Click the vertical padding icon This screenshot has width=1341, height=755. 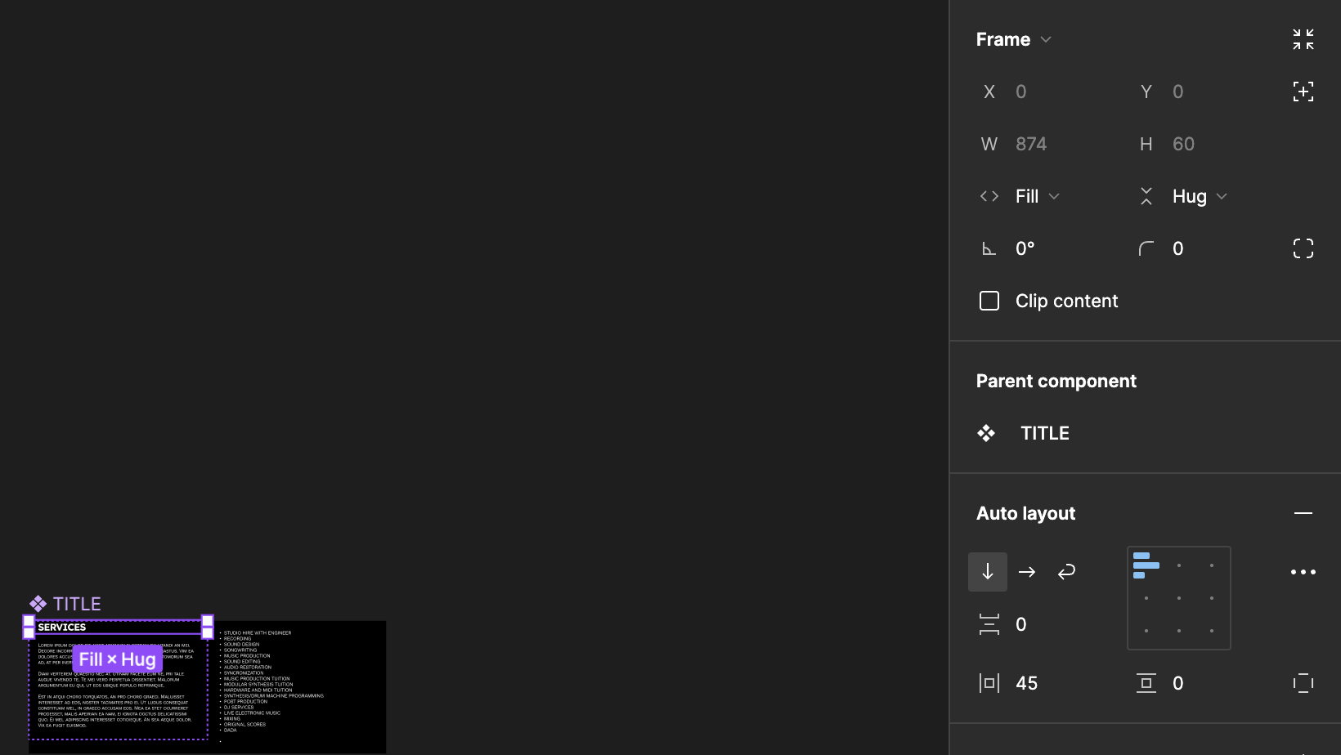tap(1146, 683)
